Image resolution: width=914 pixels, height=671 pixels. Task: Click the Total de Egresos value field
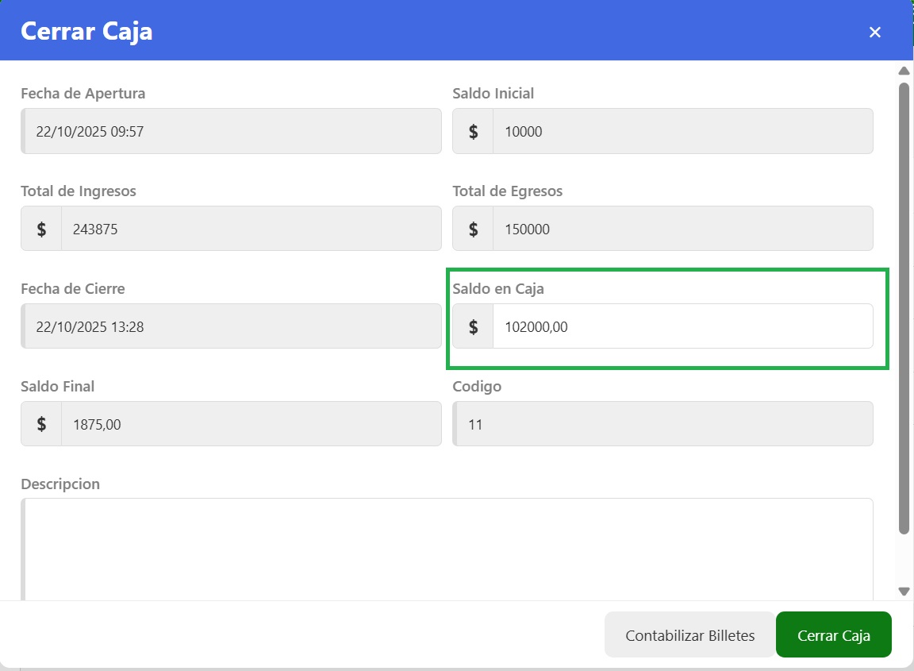click(682, 229)
